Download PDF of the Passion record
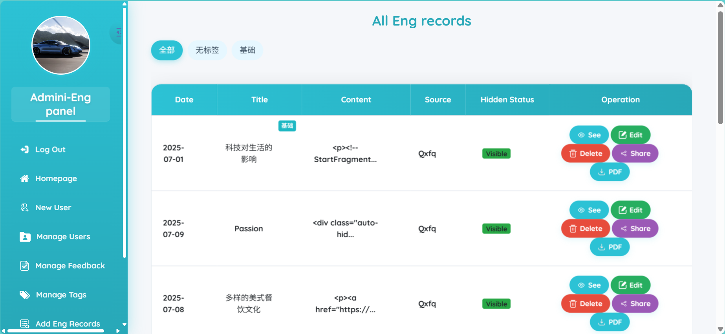Screen dimensions: 725x334 coord(610,247)
